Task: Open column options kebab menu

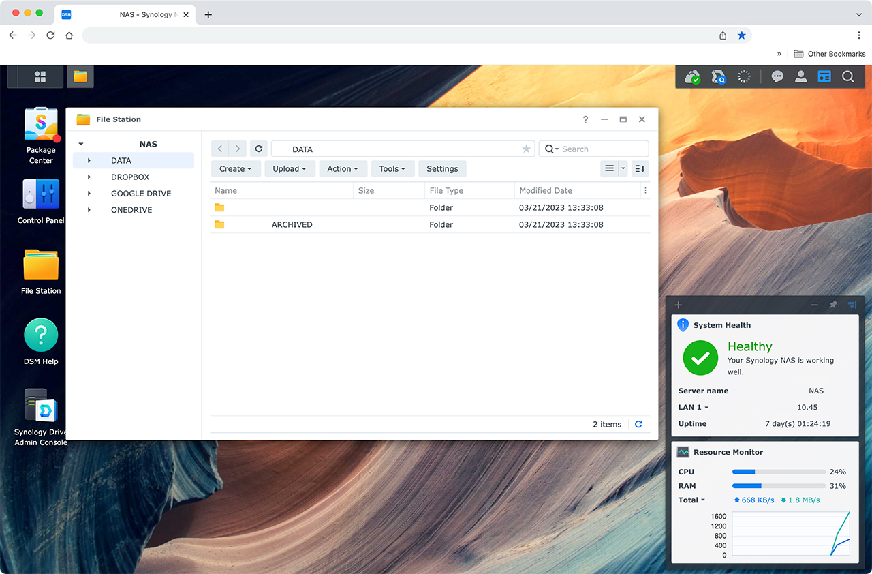Action: (644, 191)
